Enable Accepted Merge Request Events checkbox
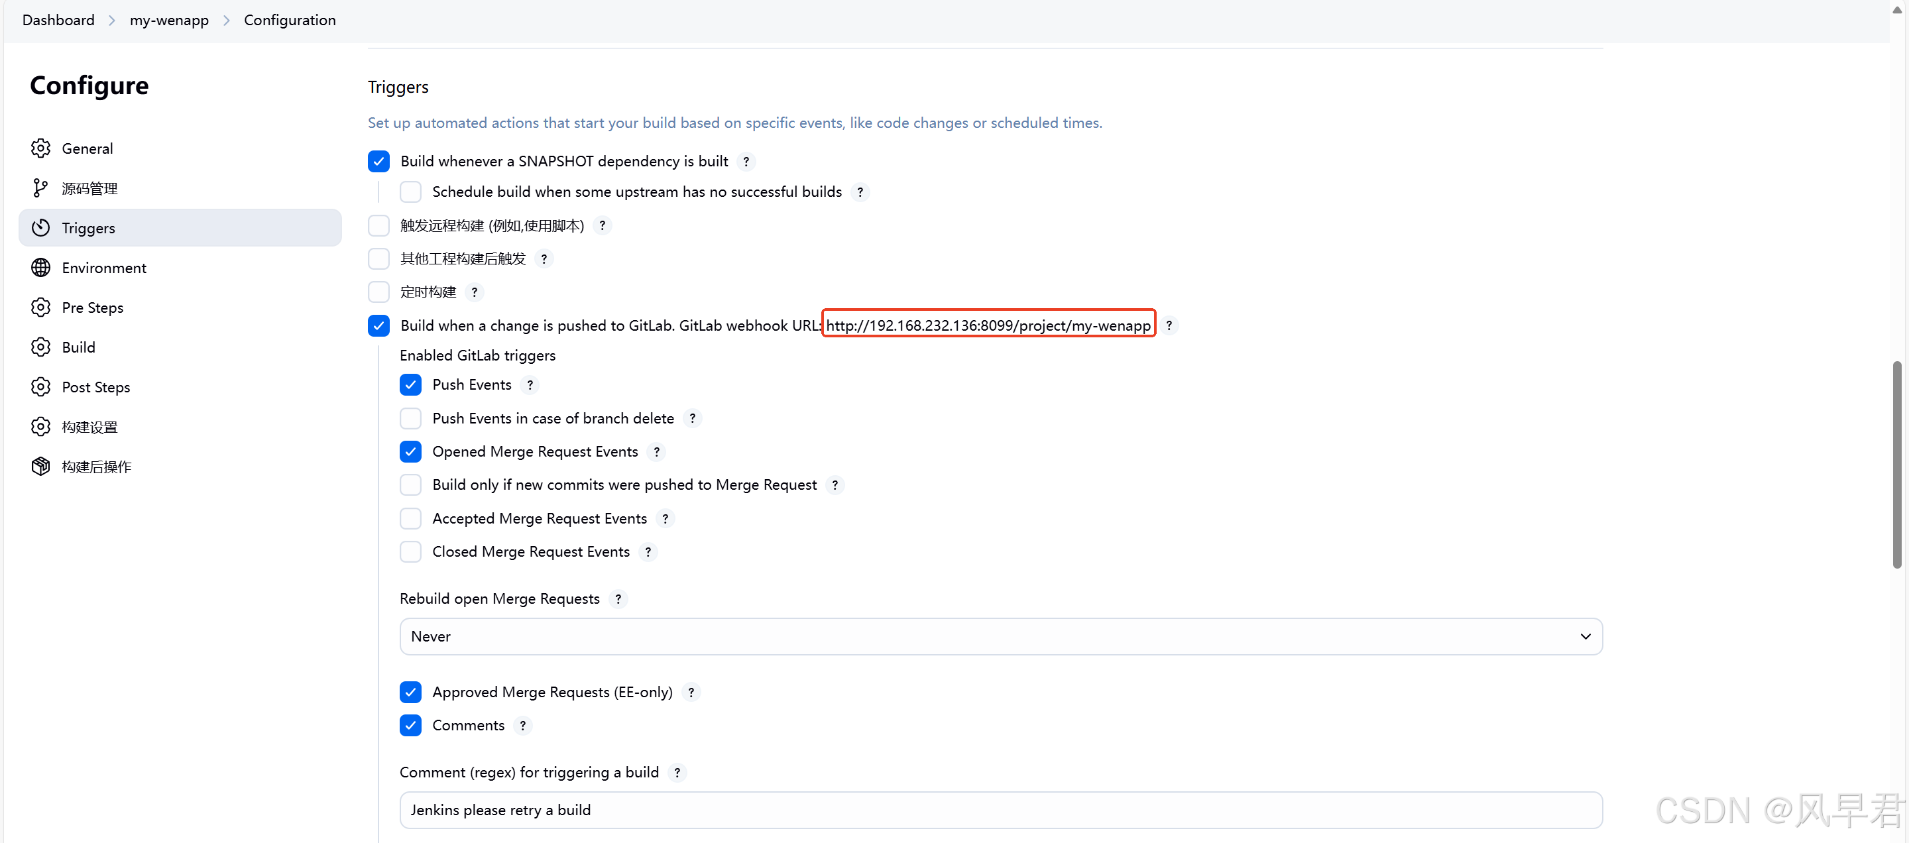 (410, 518)
